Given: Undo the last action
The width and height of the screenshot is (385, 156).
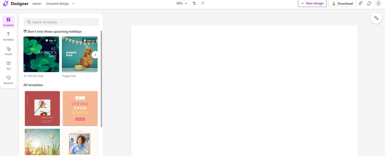Looking at the screenshot, I should [x=194, y=3].
